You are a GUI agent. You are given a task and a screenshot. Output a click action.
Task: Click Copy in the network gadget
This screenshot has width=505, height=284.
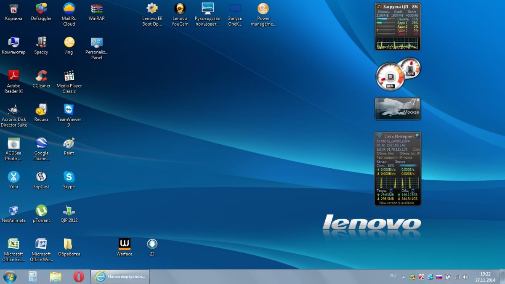tap(416, 149)
